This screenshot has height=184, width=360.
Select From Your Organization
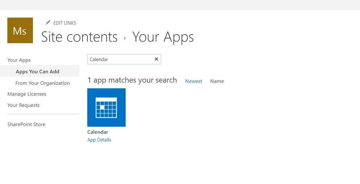pyautogui.click(x=43, y=83)
